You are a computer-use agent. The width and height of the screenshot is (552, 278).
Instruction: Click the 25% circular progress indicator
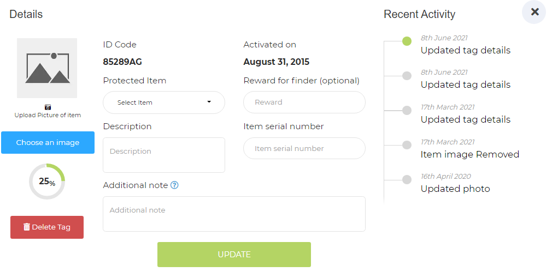47,182
